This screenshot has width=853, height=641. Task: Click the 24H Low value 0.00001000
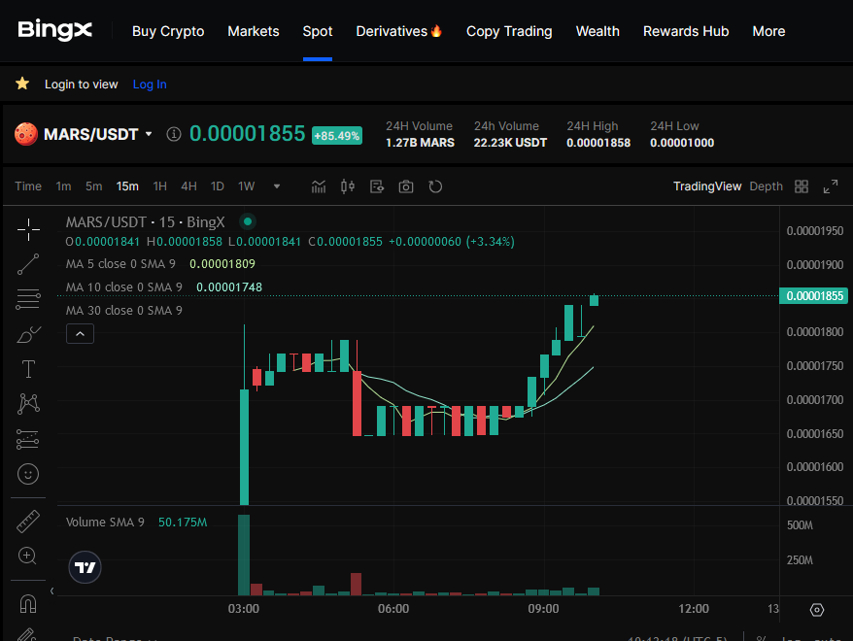(x=682, y=143)
